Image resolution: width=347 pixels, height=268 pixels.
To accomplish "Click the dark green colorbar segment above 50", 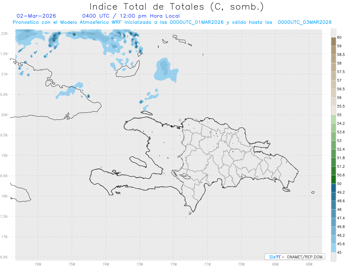I will [x=333, y=179].
